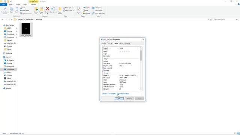Click Edit in the Open group

coord(85,10)
